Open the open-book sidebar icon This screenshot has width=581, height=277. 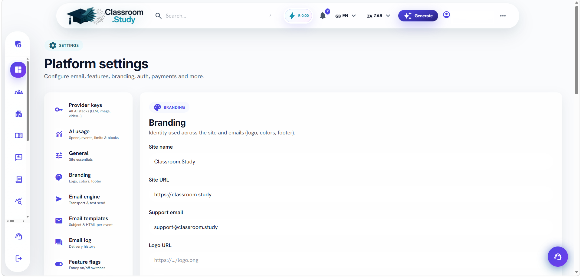19,135
